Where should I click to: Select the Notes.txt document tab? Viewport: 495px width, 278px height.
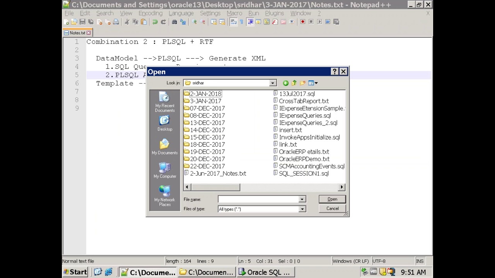point(77,33)
